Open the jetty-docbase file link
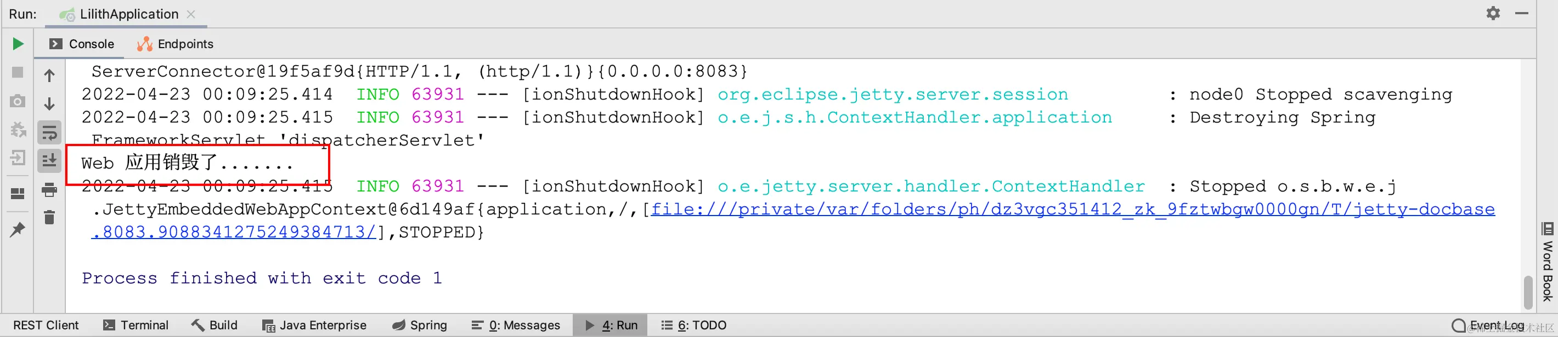 pyautogui.click(x=1072, y=209)
